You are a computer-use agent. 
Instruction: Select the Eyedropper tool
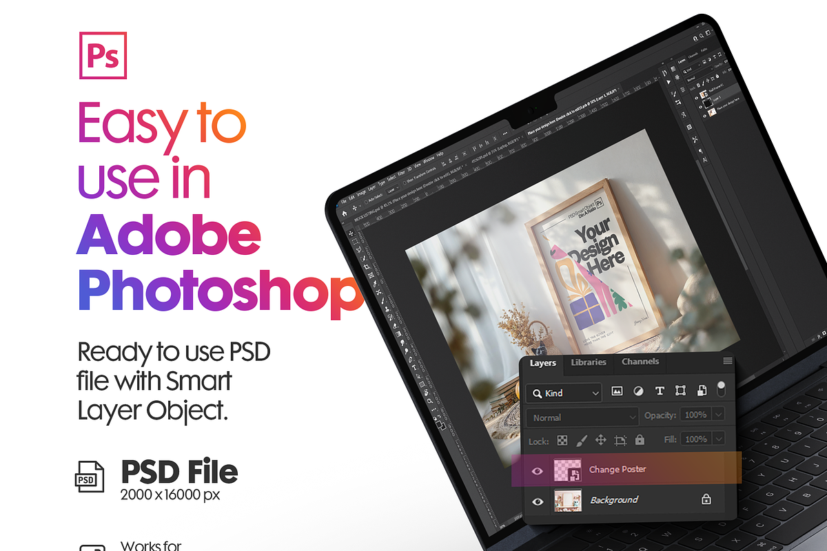click(375, 284)
